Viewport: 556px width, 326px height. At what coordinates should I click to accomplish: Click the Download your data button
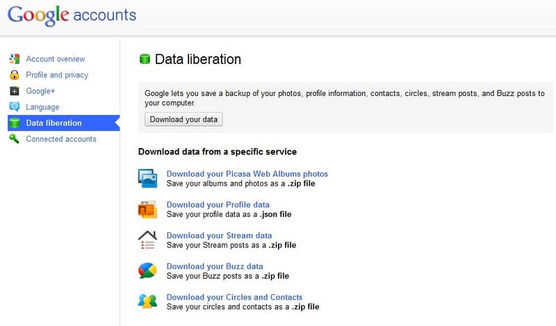point(183,119)
